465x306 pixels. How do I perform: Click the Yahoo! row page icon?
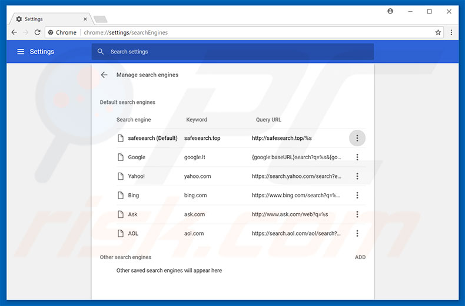point(121,176)
